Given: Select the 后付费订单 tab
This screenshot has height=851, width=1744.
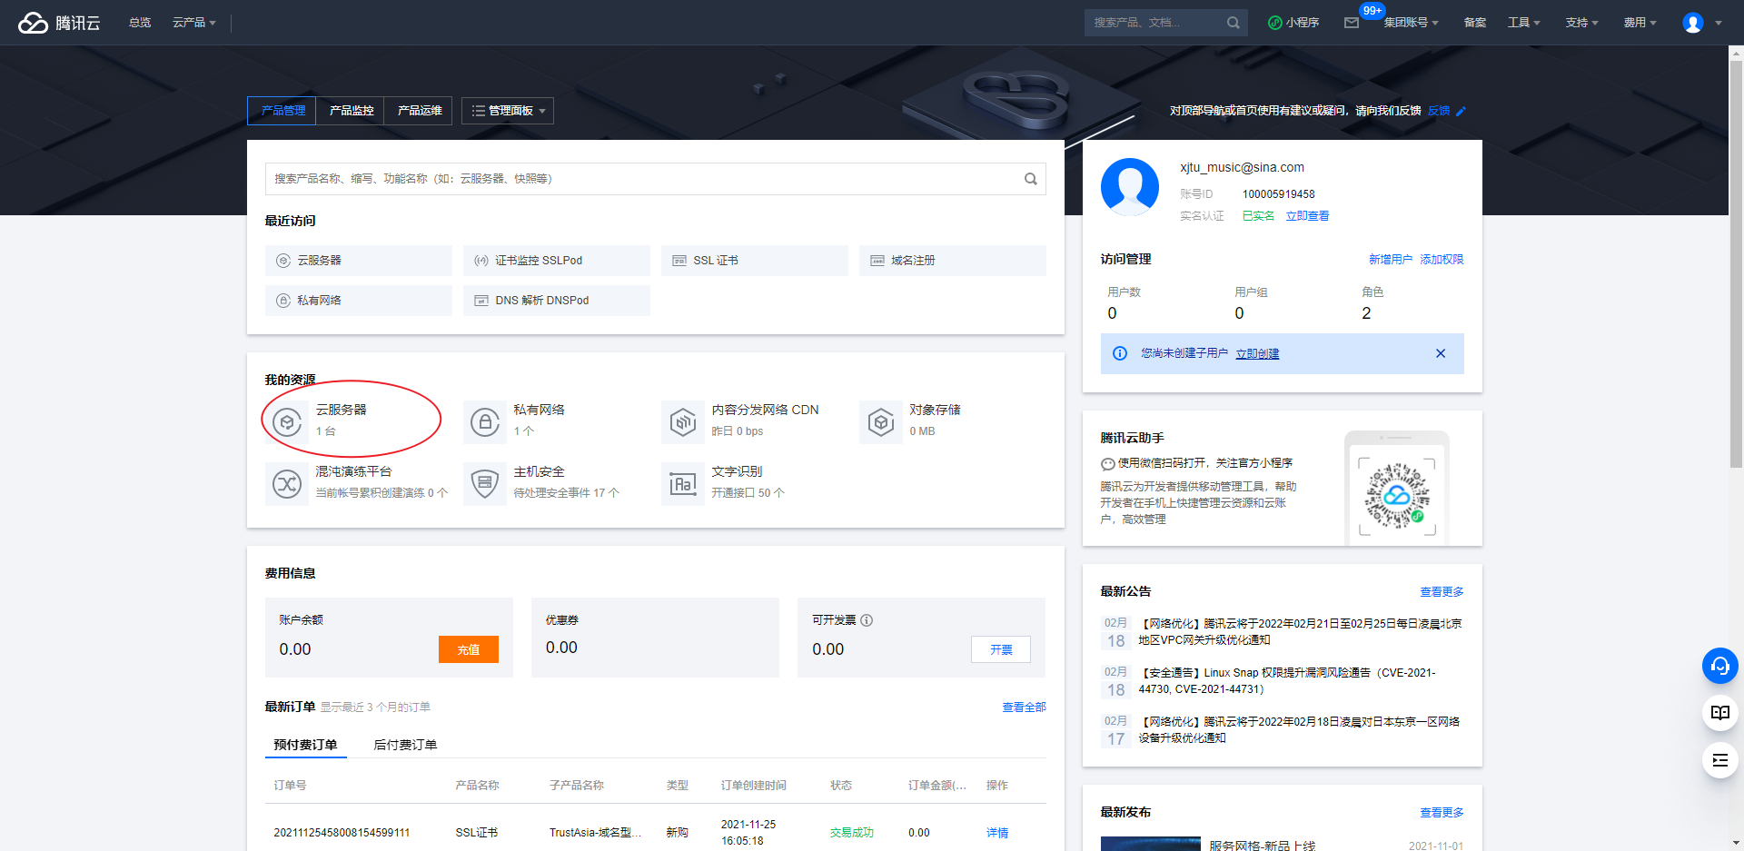Looking at the screenshot, I should coord(405,745).
